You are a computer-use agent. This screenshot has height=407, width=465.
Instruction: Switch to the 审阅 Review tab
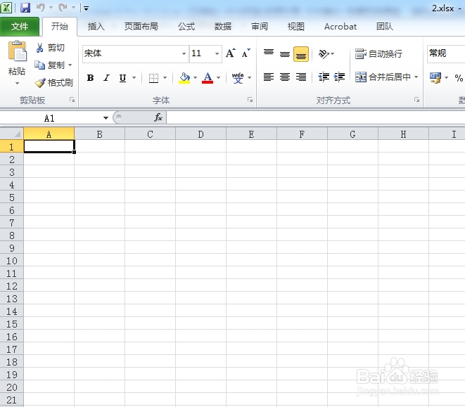point(260,27)
